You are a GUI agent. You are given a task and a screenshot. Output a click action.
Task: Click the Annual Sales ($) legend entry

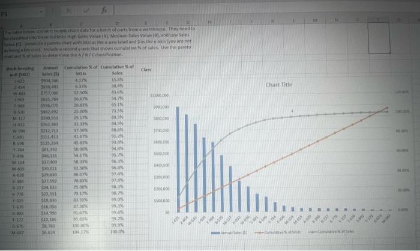pyautogui.click(x=229, y=232)
